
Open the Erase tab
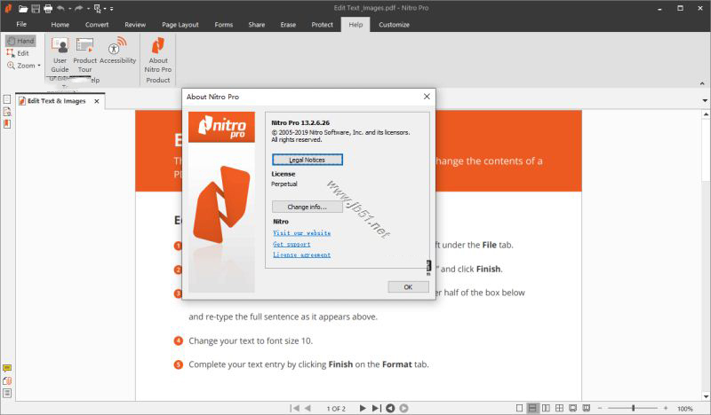(x=288, y=25)
